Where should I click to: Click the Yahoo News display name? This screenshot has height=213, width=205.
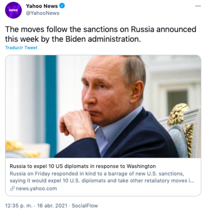coord(42,6)
